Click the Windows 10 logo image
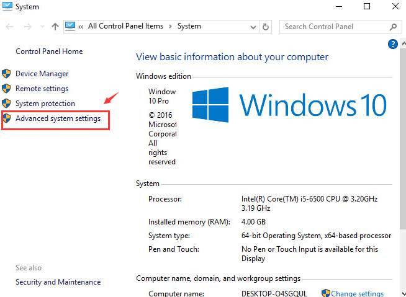The image size is (406, 297). tap(289, 105)
